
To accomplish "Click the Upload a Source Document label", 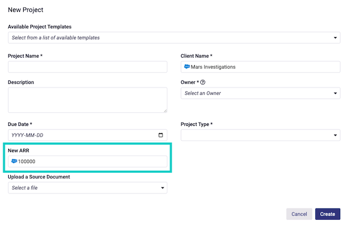I will click(39, 177).
